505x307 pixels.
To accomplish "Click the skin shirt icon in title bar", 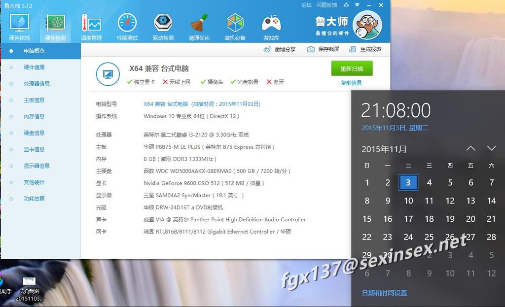I will (346, 5).
